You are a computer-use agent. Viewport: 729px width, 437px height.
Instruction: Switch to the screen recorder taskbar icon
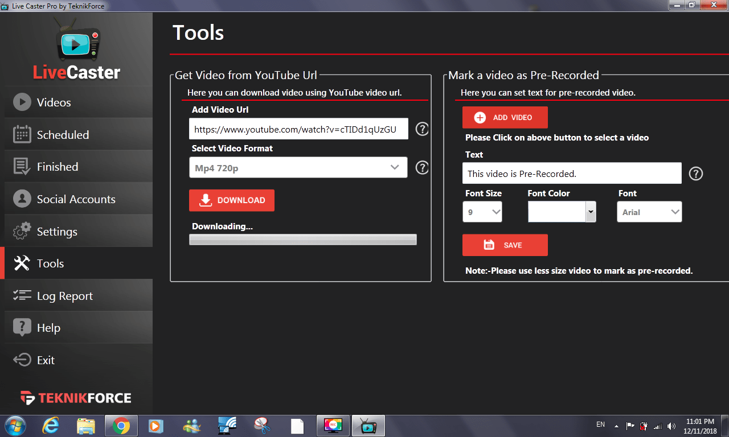coord(333,426)
